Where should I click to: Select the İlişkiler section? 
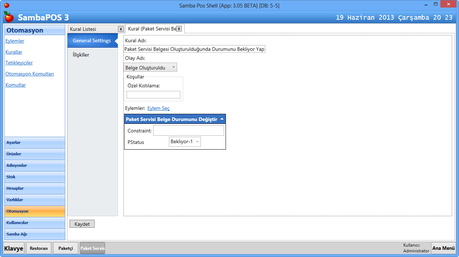[x=81, y=55]
